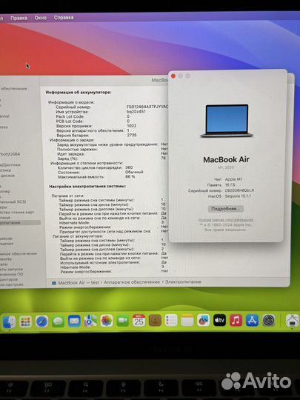Click the Информация об аккумуляторе heading

click(79, 93)
